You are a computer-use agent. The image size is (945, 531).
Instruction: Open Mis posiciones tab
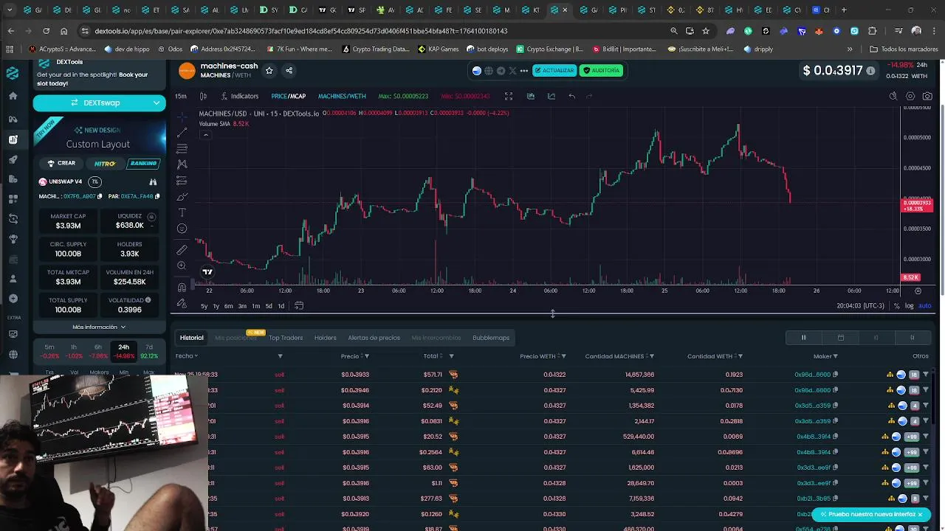click(236, 338)
